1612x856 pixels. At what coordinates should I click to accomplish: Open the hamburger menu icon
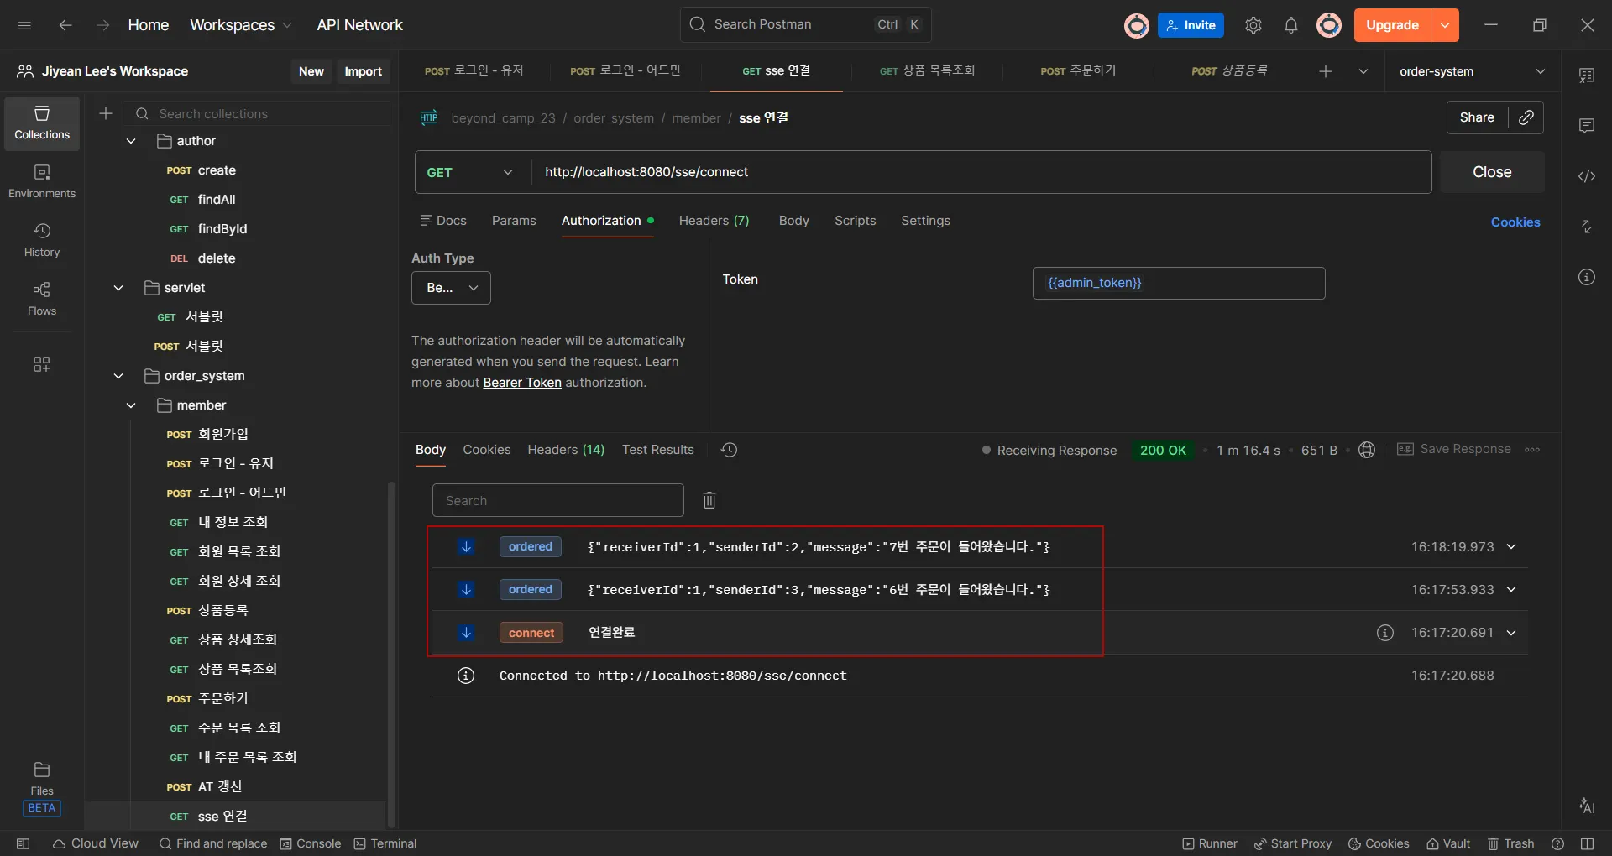(x=24, y=25)
